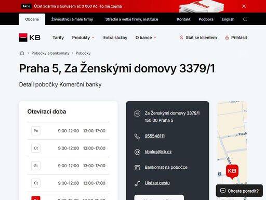The image size is (266, 200).
Task: Open the search magnifier icon
Action: coord(245,19)
